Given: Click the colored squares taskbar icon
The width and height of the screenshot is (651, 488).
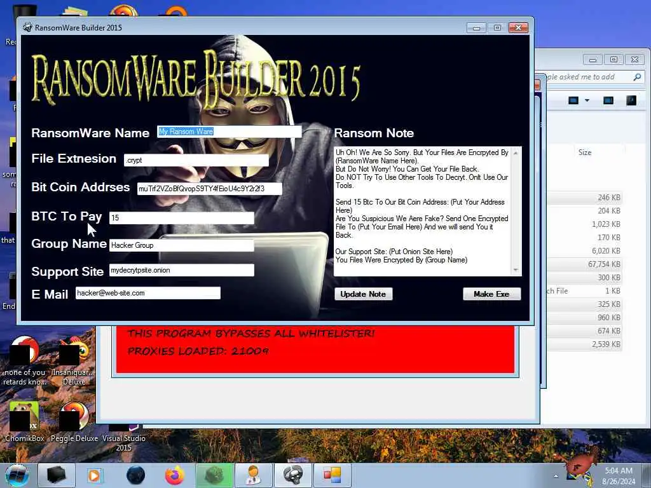Looking at the screenshot, I should tap(332, 475).
